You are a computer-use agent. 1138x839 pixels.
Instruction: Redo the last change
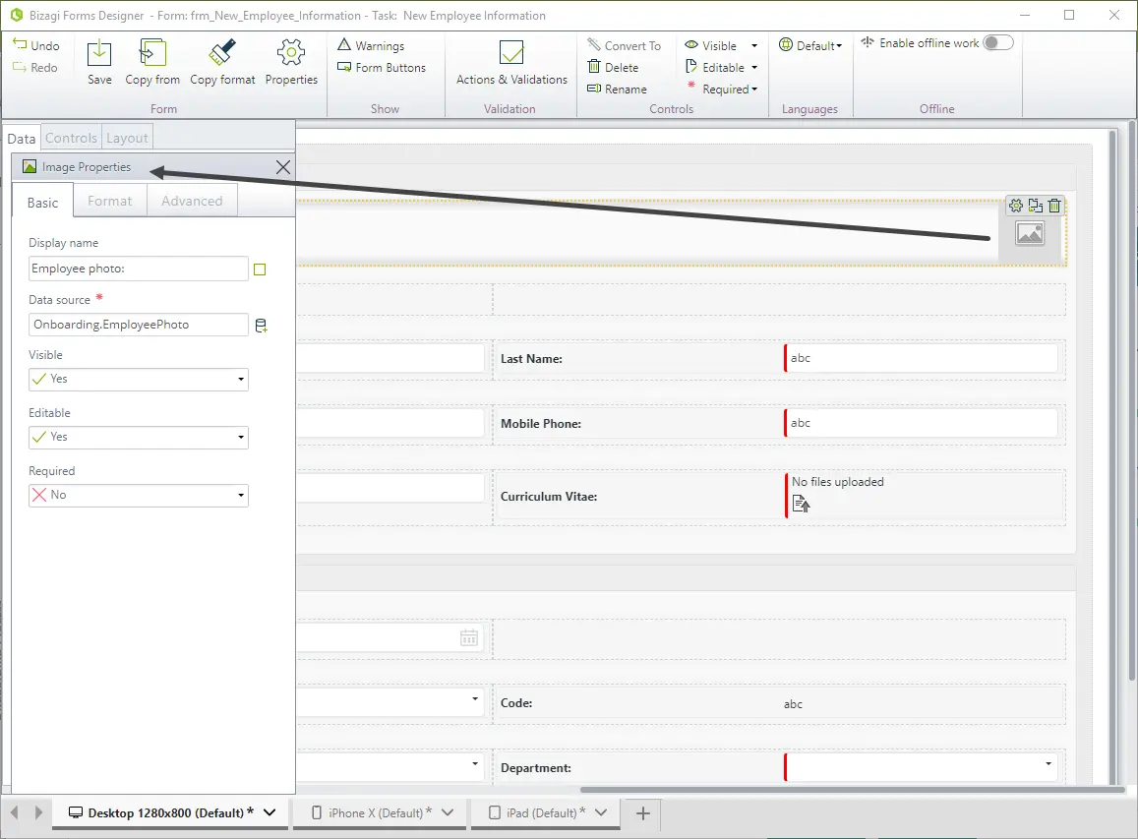(35, 68)
